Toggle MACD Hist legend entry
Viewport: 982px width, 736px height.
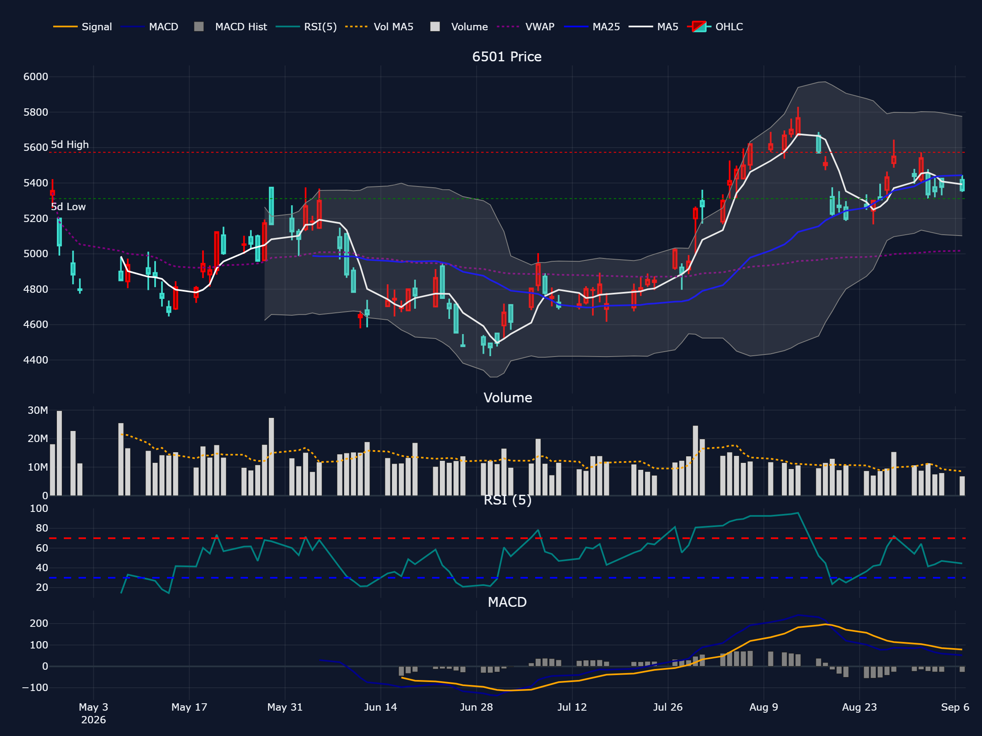click(x=230, y=27)
